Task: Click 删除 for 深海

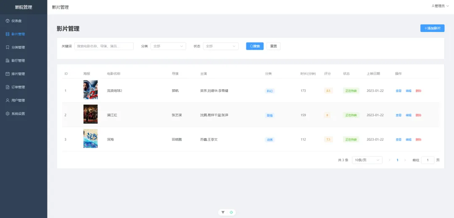Action: 418,139
